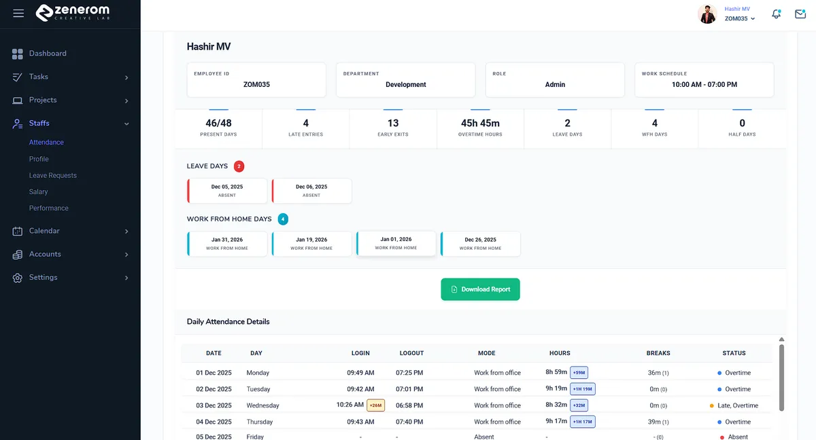
Task: Expand the Projects submenu chevron
Action: [x=126, y=100]
